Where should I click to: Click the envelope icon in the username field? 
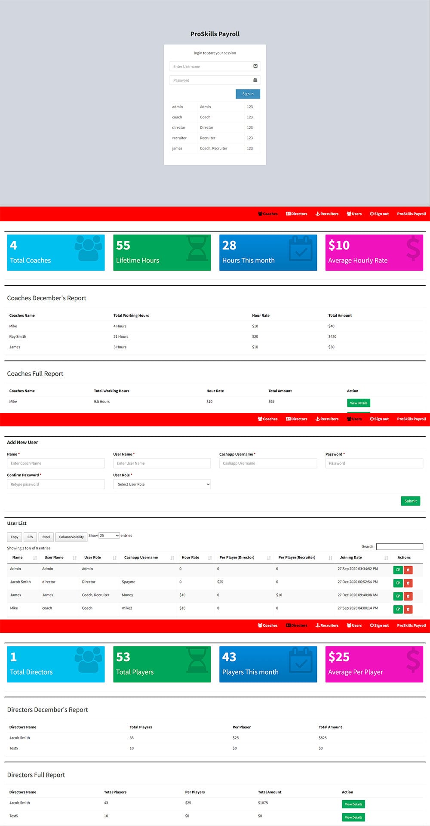(x=255, y=66)
